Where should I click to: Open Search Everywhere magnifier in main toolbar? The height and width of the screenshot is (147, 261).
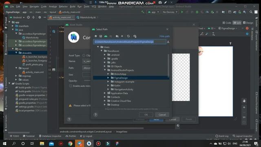click(251, 12)
